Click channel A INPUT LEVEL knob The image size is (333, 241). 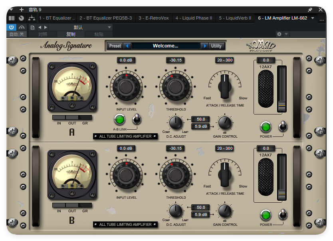click(x=126, y=87)
